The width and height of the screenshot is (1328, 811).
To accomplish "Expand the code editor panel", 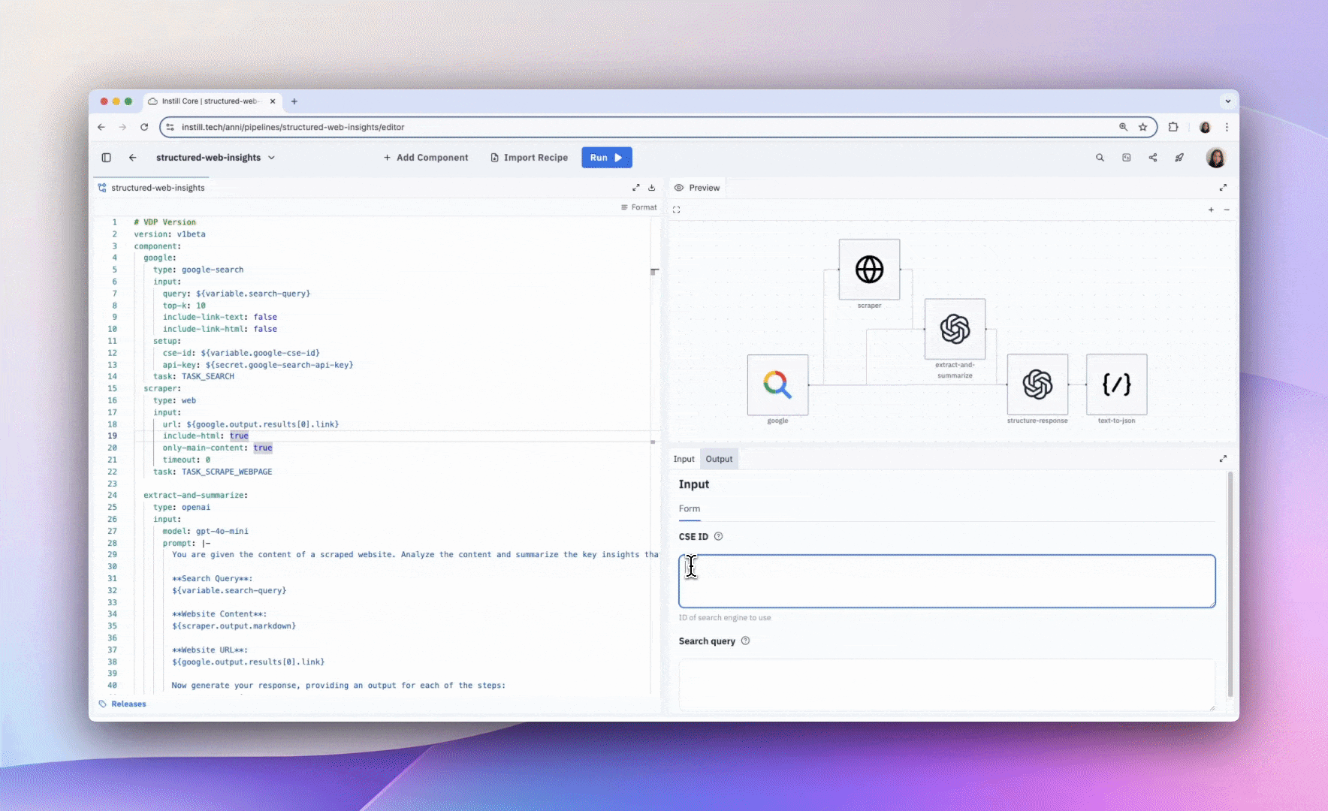I will 635,188.
